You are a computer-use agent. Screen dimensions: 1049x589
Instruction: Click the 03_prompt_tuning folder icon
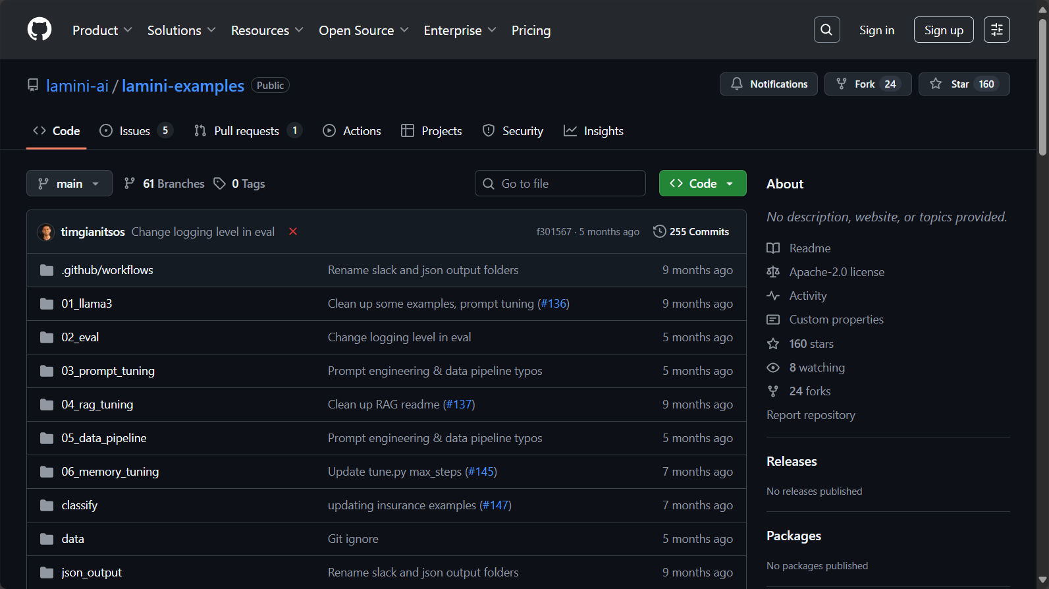[x=47, y=371]
